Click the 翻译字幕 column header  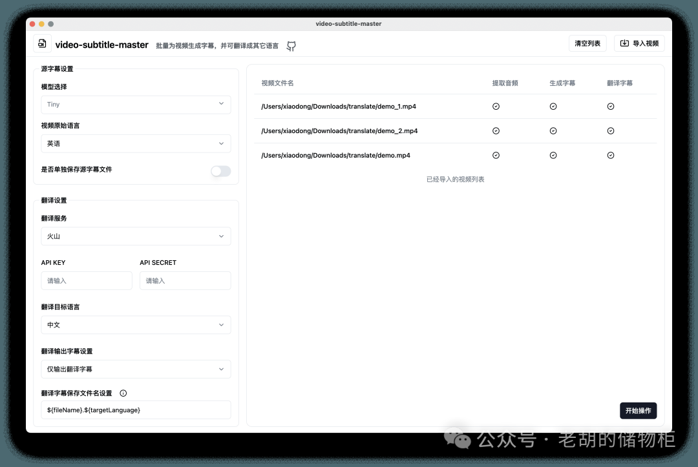click(x=620, y=83)
